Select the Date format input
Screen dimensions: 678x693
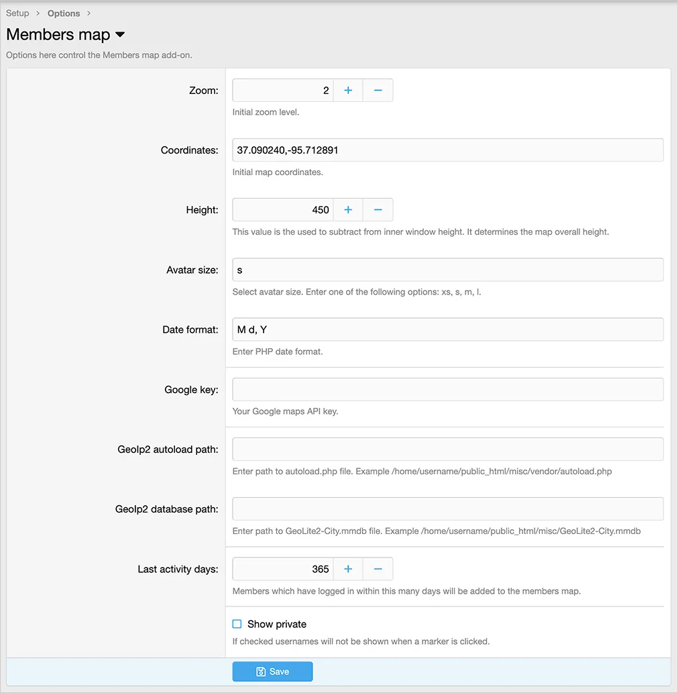point(447,329)
